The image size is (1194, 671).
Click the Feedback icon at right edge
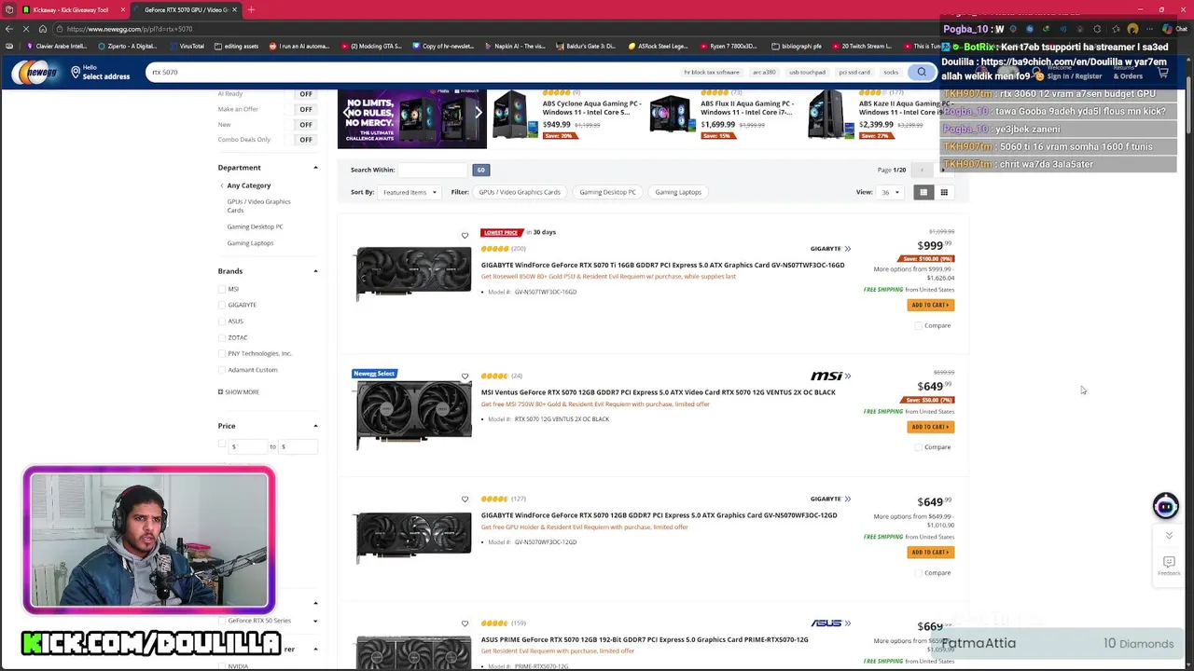coord(1169,565)
